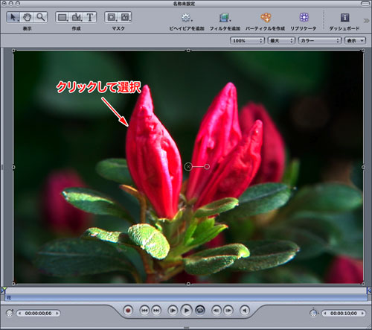372x330 pixels.
Task: Select the magnifier zoom tool
Action: click(x=40, y=17)
